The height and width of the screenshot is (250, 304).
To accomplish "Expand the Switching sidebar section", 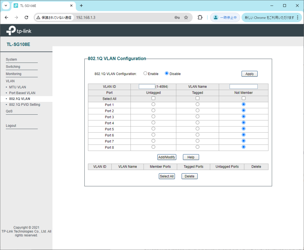I will coord(13,67).
